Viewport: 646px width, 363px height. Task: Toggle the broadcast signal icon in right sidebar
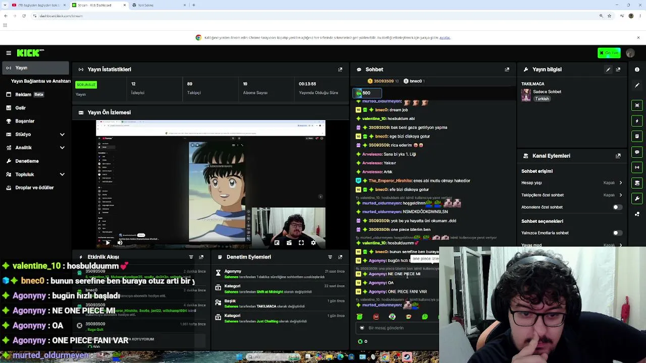tap(637, 167)
